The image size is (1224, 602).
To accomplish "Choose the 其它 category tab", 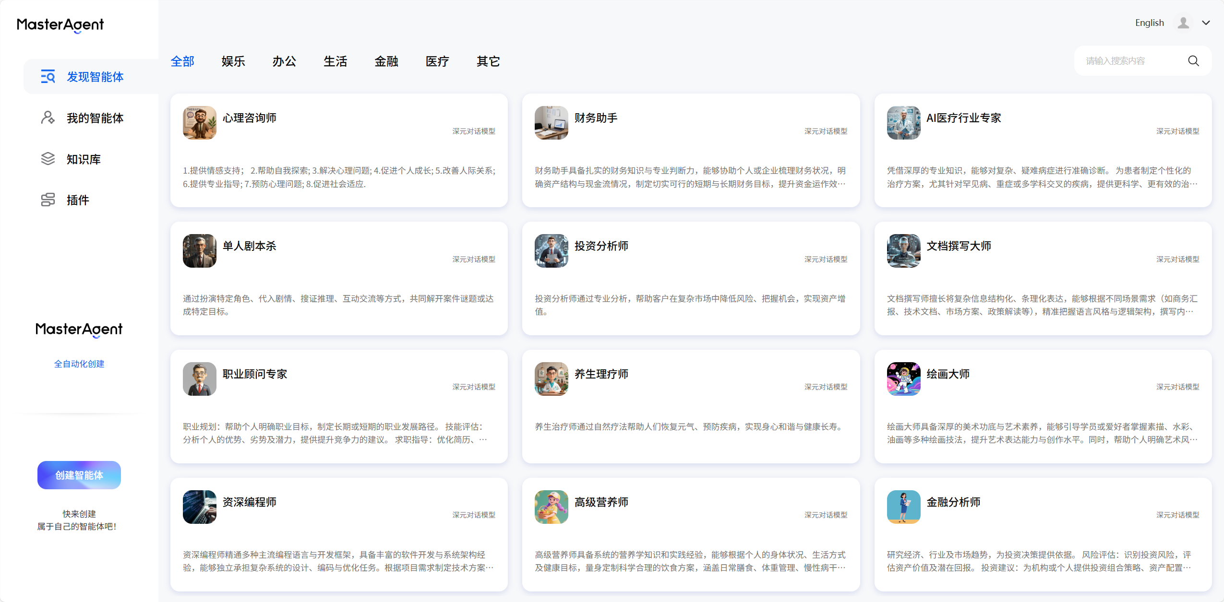I will coord(488,61).
